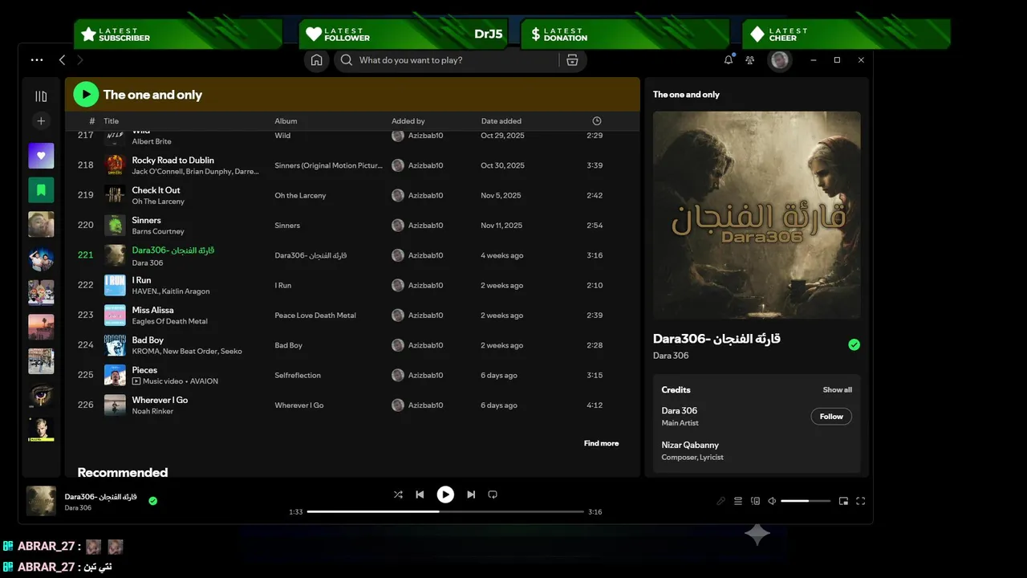Open the Browse icon in search bar
The height and width of the screenshot is (578, 1027).
(572, 60)
